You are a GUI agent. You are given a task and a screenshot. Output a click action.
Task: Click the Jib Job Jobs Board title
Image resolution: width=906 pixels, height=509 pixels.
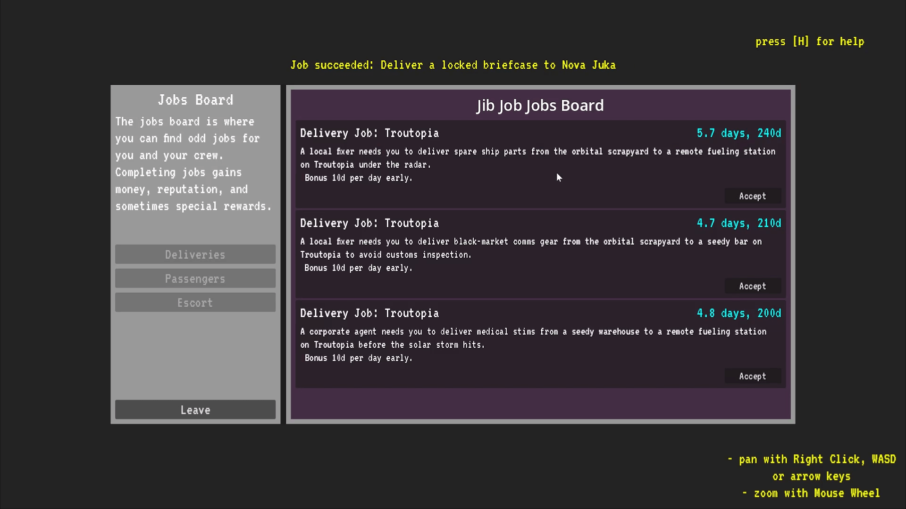[540, 106]
